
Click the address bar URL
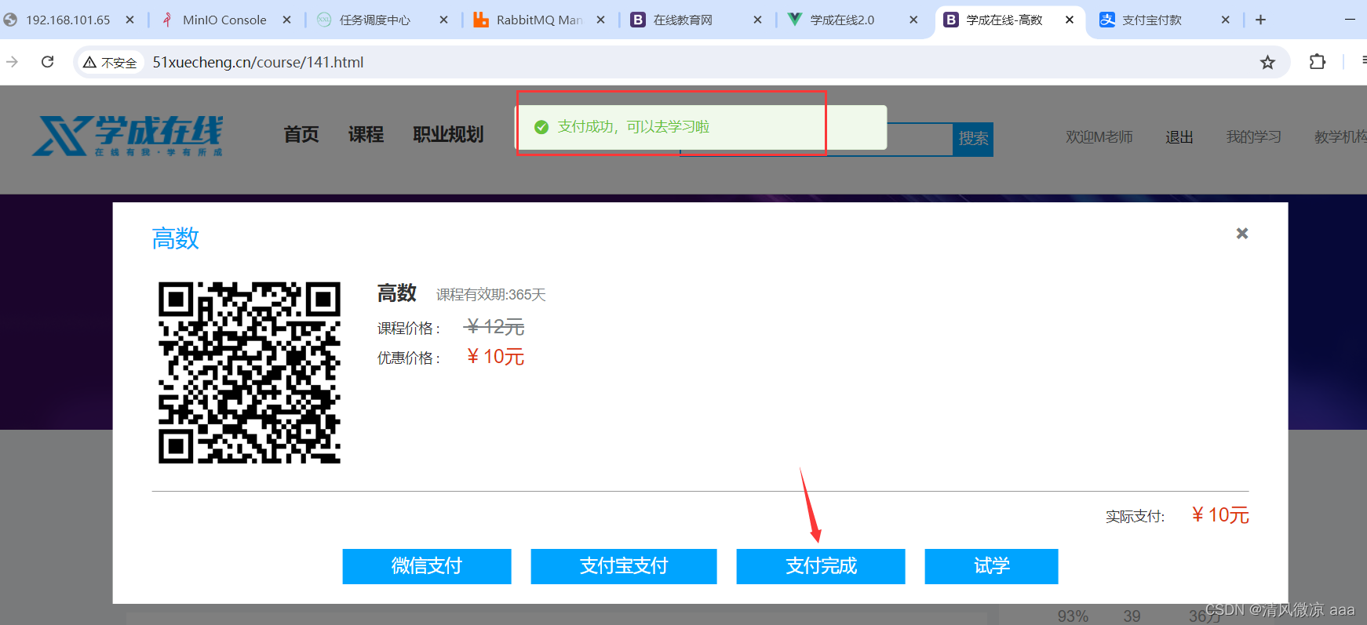258,62
